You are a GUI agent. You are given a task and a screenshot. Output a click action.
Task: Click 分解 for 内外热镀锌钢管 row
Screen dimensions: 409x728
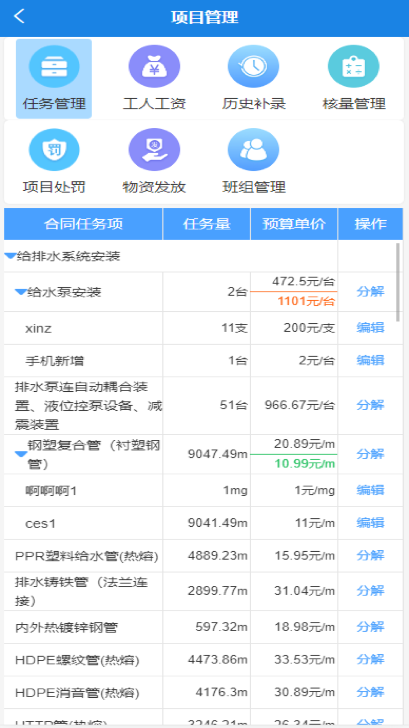pos(370,627)
